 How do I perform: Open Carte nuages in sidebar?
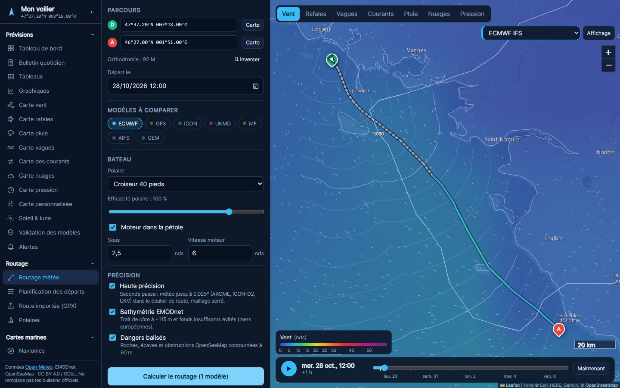[50, 175]
